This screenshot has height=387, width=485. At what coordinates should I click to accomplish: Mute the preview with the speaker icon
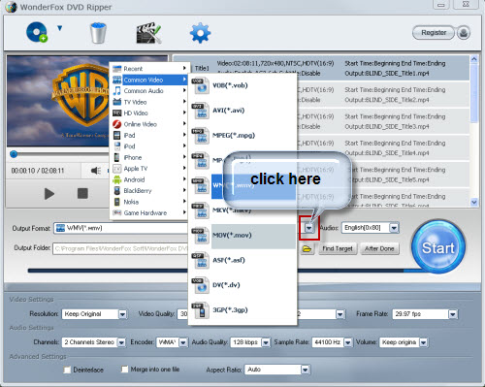tap(96, 171)
